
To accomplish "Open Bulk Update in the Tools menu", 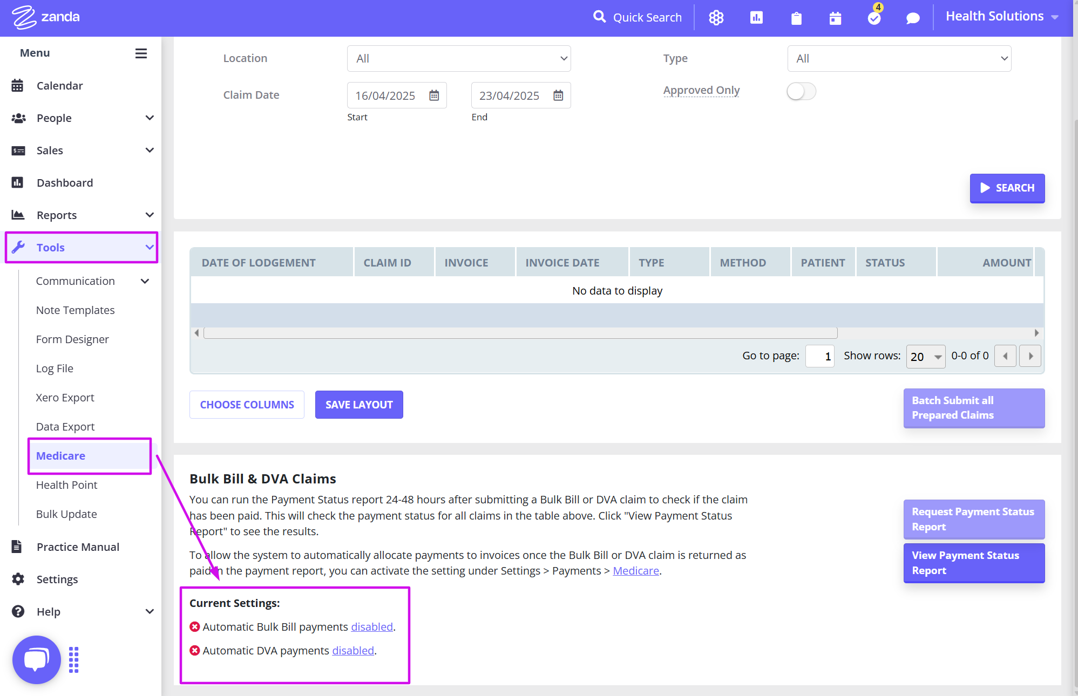I will [x=67, y=514].
